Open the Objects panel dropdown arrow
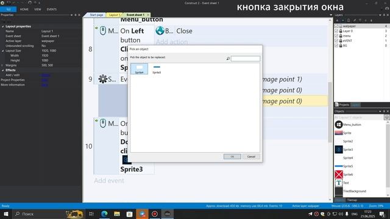The height and width of the screenshot is (219, 390). pyautogui.click(x=380, y=111)
